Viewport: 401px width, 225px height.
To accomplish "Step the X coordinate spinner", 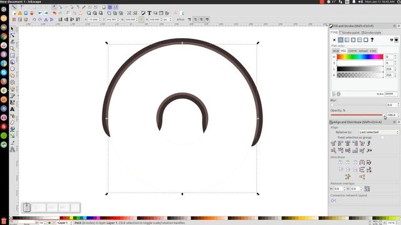I will point(100,19).
